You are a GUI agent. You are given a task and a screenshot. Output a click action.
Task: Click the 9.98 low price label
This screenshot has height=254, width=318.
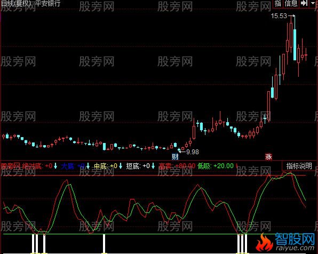click(192, 152)
